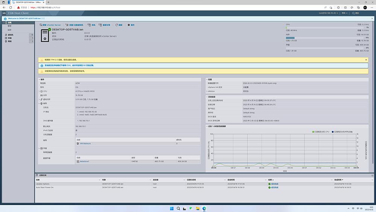Open the 帮助 dropdown in header

click(x=344, y=13)
